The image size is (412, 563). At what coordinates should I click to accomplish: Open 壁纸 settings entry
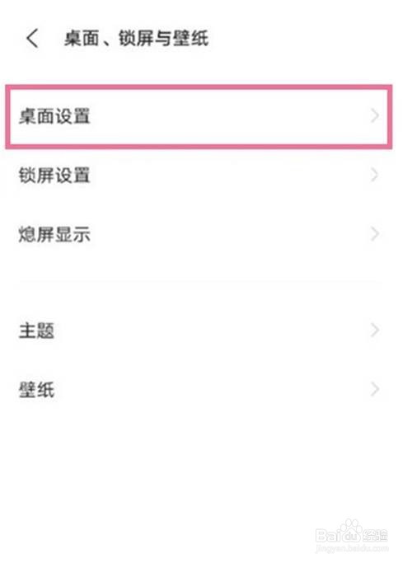[199, 390]
